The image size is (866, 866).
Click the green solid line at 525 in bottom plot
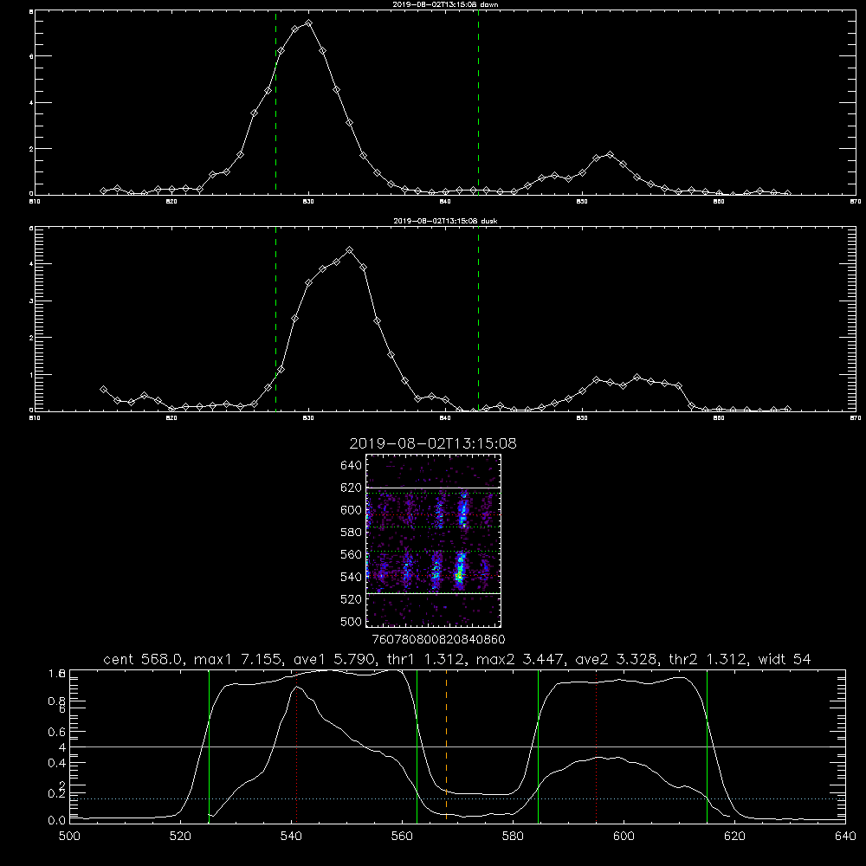(209, 746)
